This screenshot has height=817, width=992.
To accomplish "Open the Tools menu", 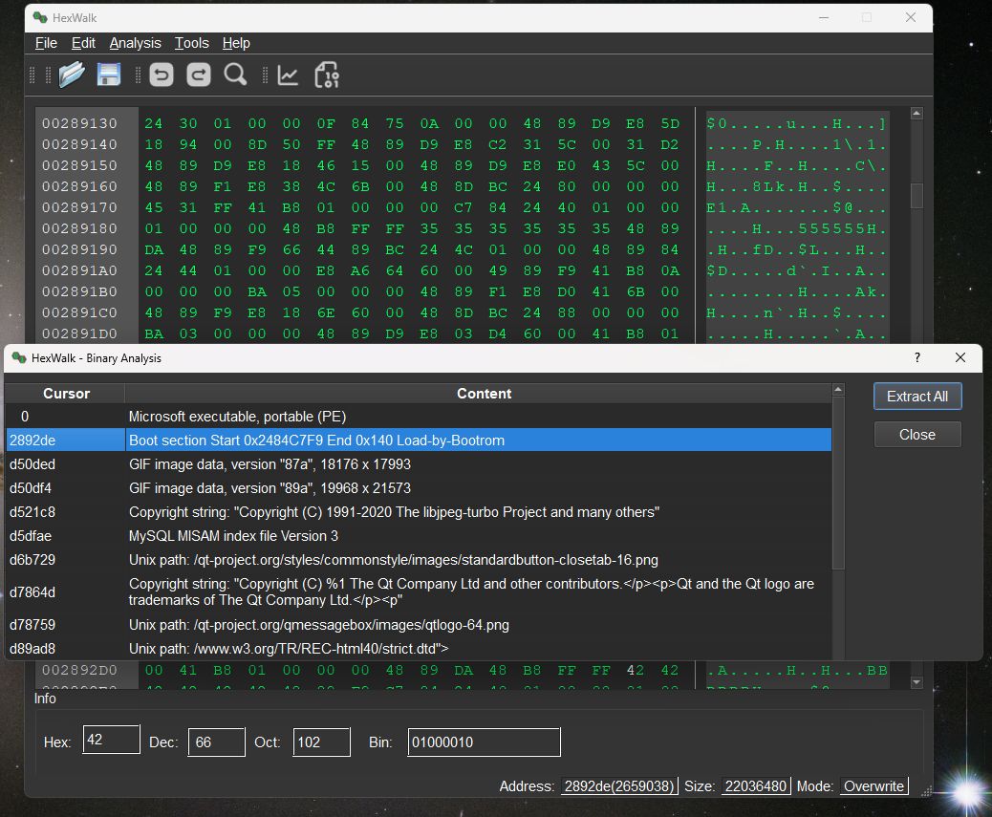I will click(191, 43).
